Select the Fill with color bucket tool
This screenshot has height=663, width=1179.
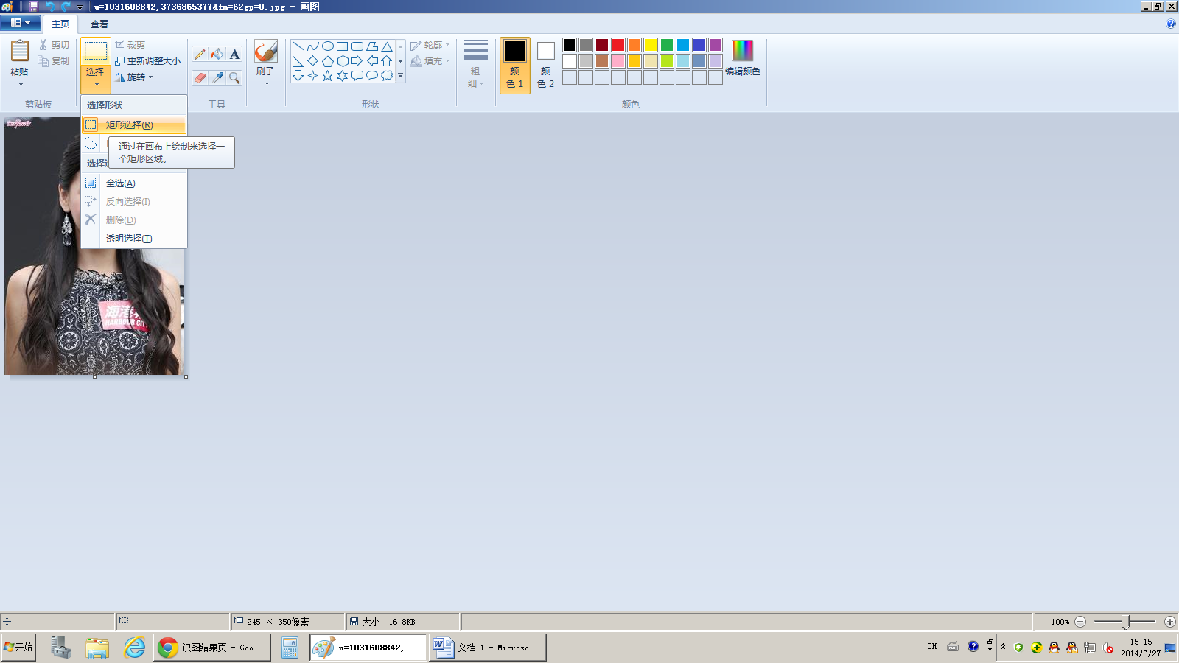[217, 54]
